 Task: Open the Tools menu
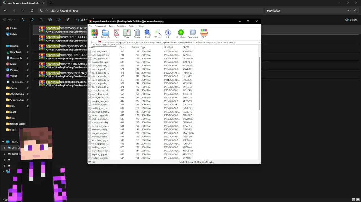tap(111, 26)
